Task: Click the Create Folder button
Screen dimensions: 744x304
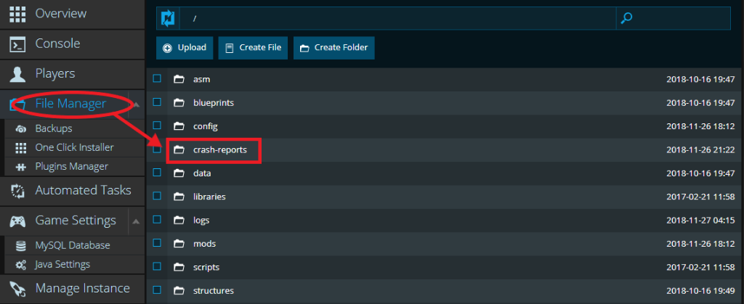Action: click(333, 48)
